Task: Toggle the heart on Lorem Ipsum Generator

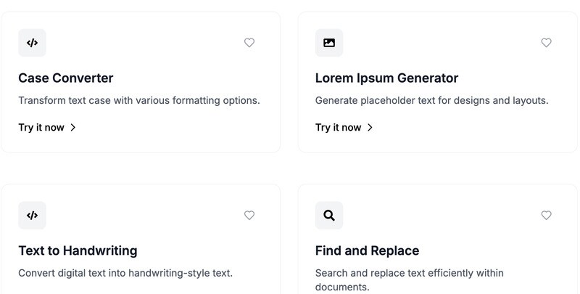Action: pos(547,43)
